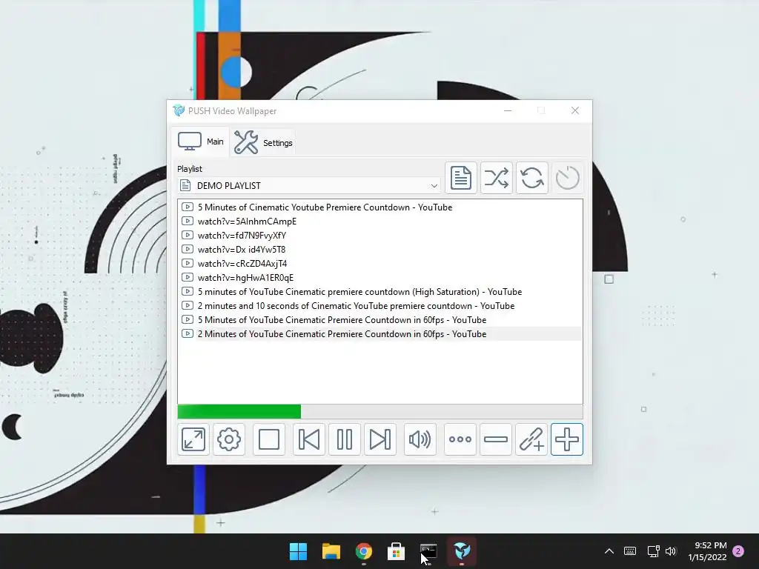Click the PUSH Video Wallpaper title bar logo
The image size is (759, 569).
pyautogui.click(x=179, y=111)
